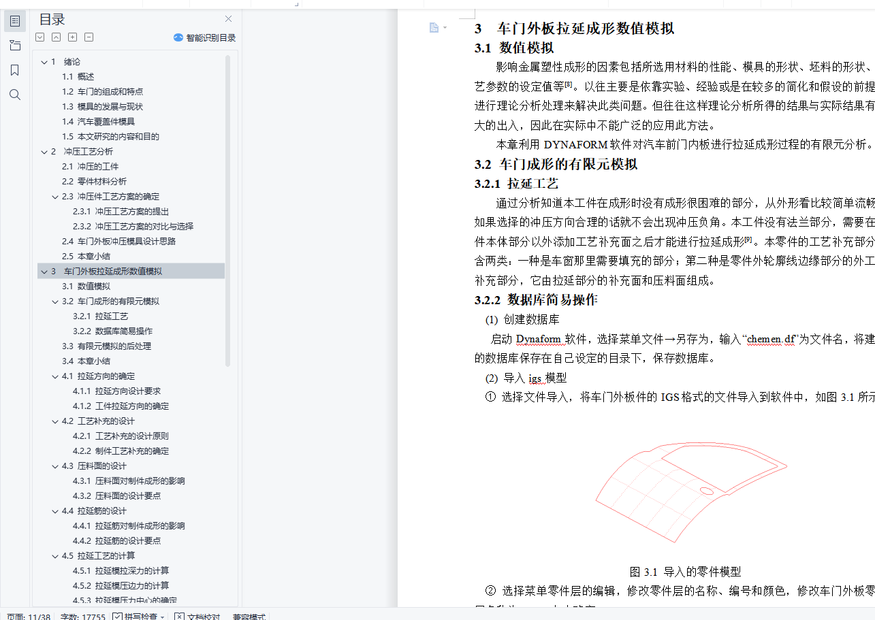The image size is (875, 620).
Task: Open the chapter navigation icon in sidebar
Action: coord(15,46)
